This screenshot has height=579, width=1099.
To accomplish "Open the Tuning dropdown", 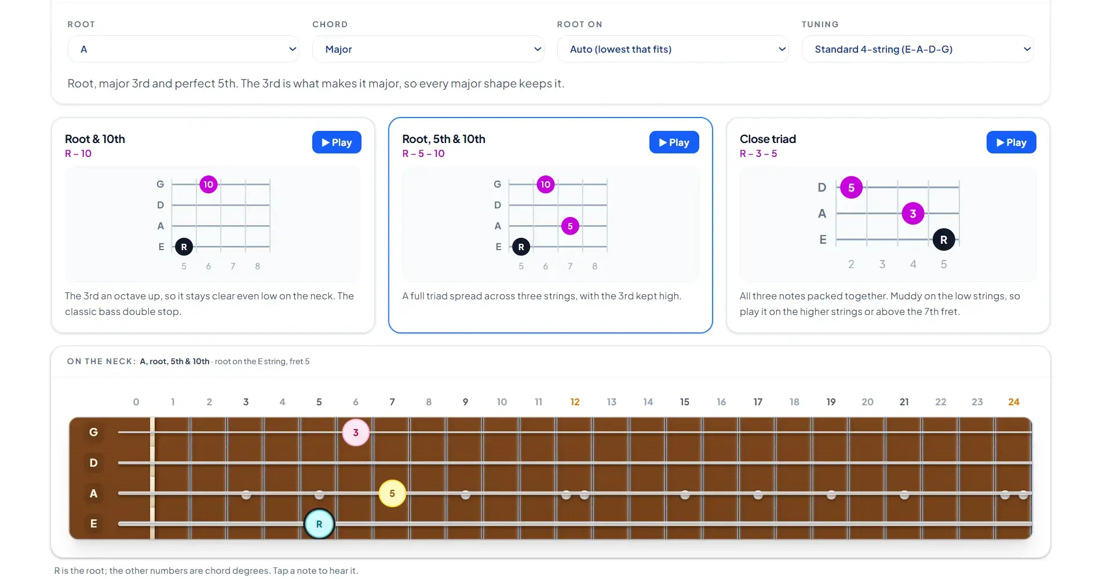I will point(918,49).
